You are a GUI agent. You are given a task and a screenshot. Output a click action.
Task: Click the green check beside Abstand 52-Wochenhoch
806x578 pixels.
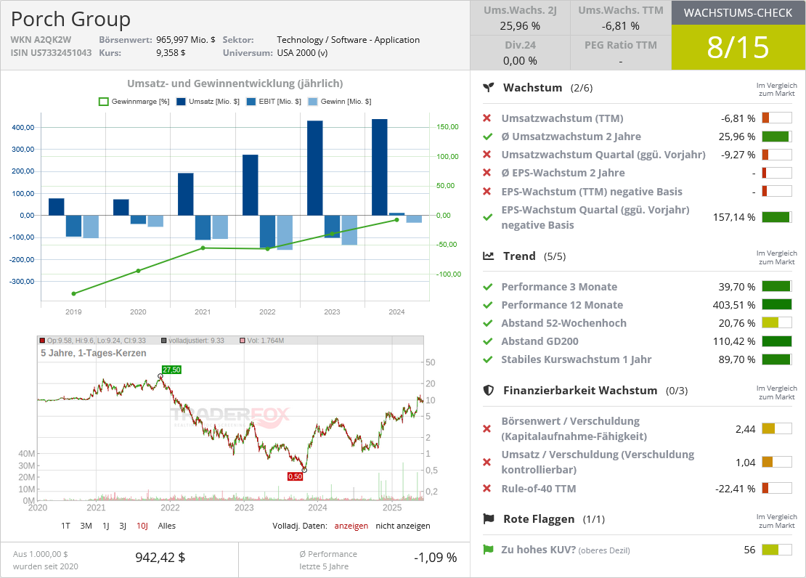[x=488, y=323]
